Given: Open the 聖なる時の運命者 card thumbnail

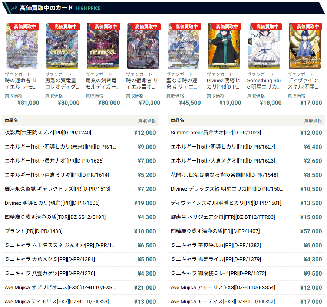Looking at the screenshot, I should point(184,46).
